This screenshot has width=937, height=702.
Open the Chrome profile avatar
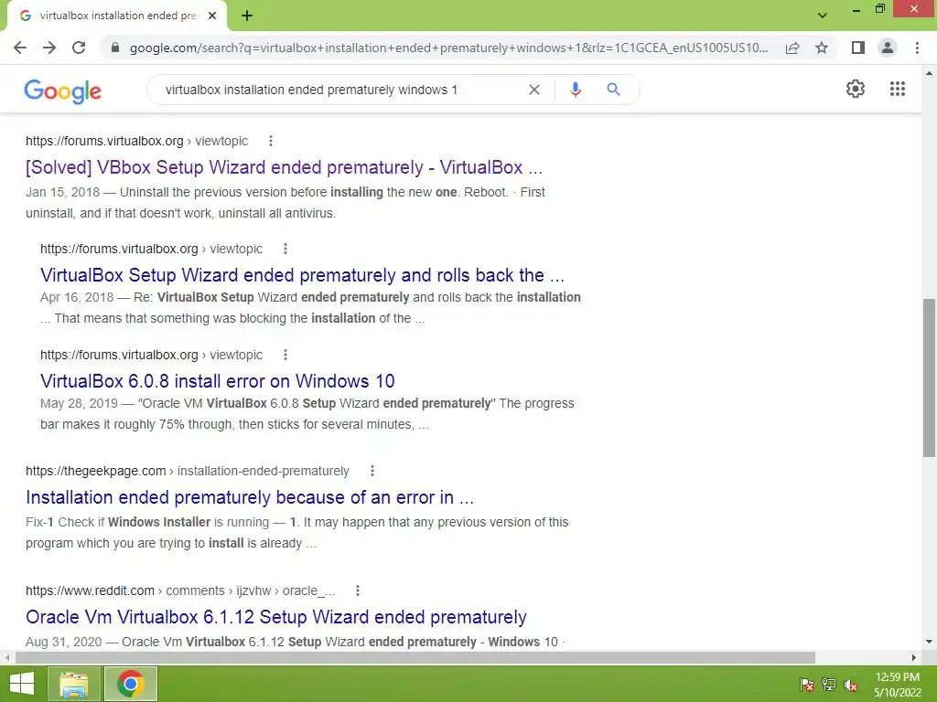tap(888, 48)
